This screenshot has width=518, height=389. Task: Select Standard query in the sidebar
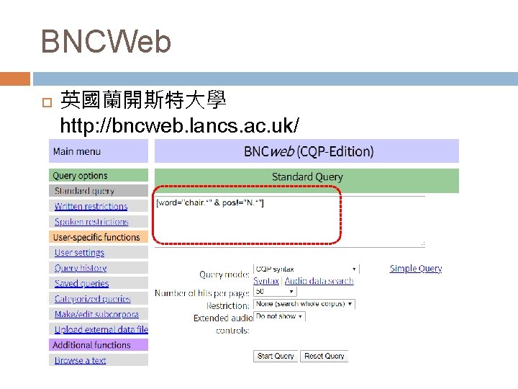tap(99, 190)
